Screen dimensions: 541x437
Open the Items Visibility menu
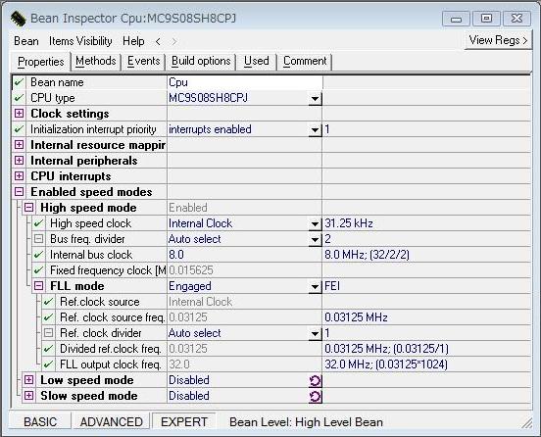click(x=80, y=41)
